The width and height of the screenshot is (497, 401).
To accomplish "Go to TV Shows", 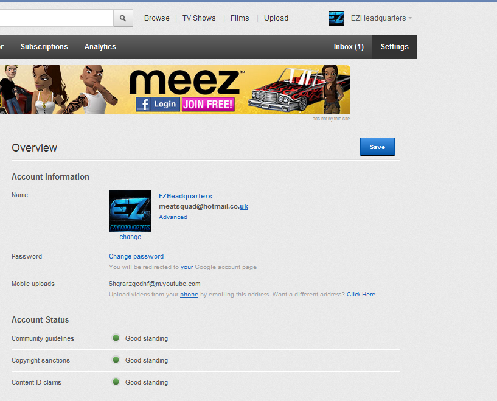I will 199,18.
